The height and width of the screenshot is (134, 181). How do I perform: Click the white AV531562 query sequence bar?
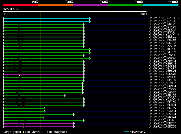tap(75, 12)
